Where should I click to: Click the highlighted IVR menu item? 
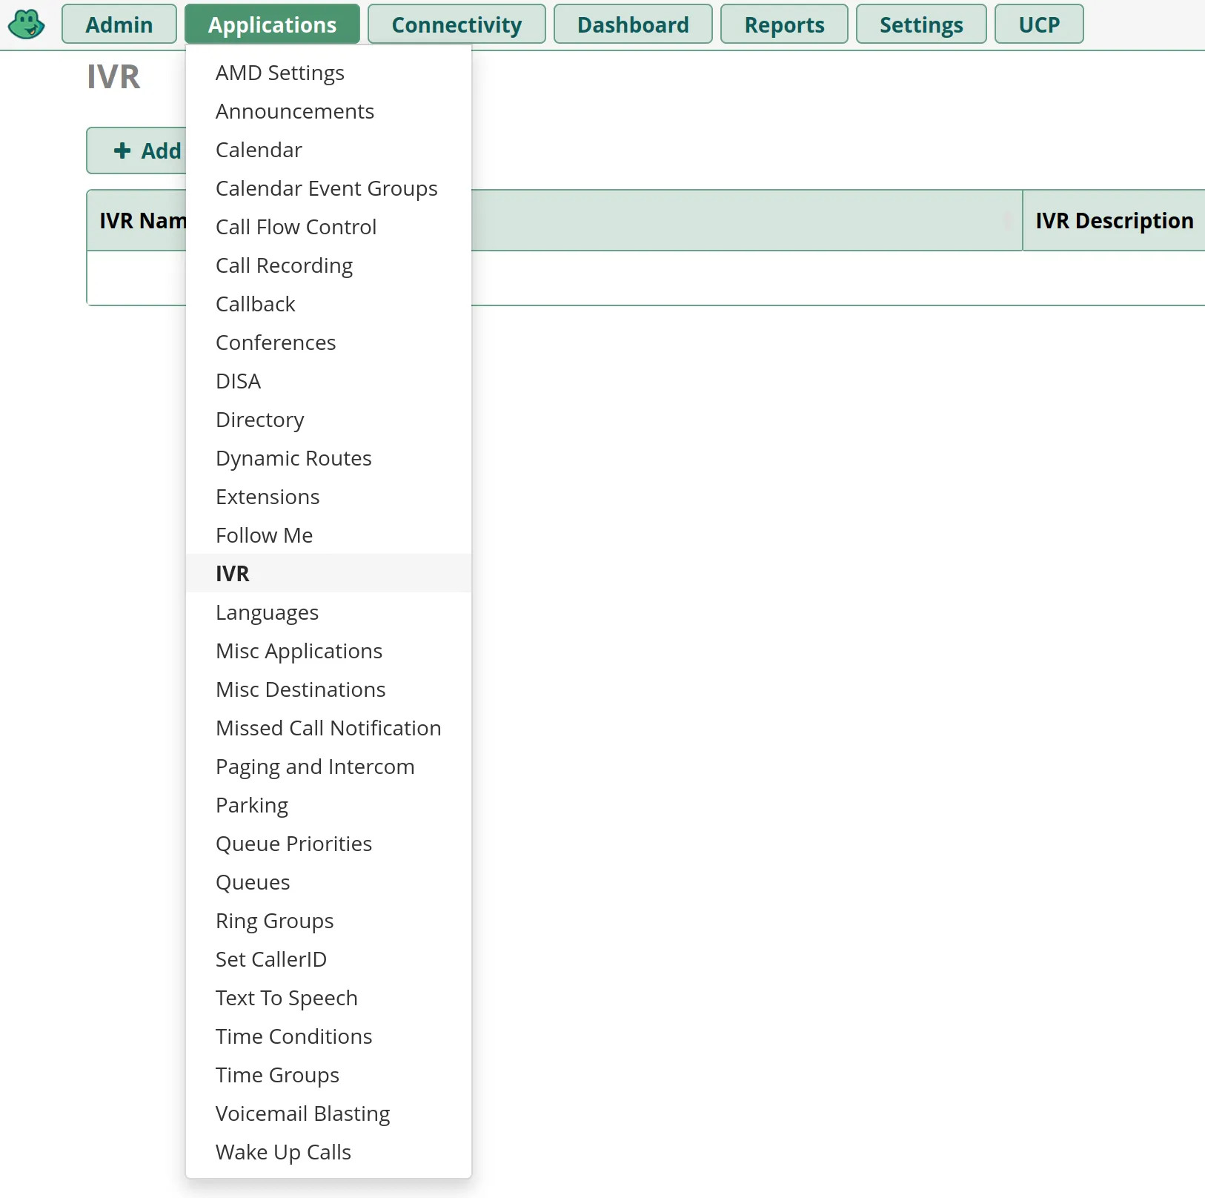click(233, 574)
